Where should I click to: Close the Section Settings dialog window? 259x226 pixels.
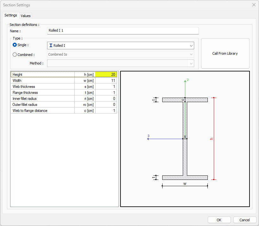coord(254,5)
